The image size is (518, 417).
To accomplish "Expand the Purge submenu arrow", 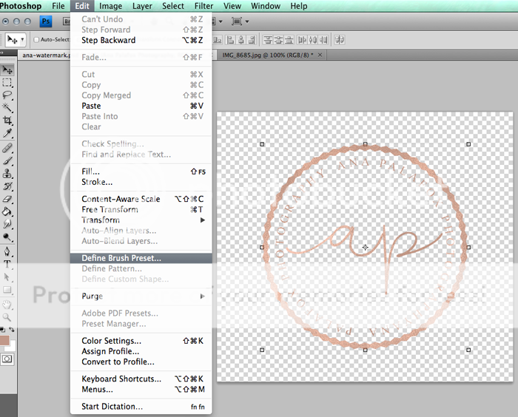I will point(203,296).
